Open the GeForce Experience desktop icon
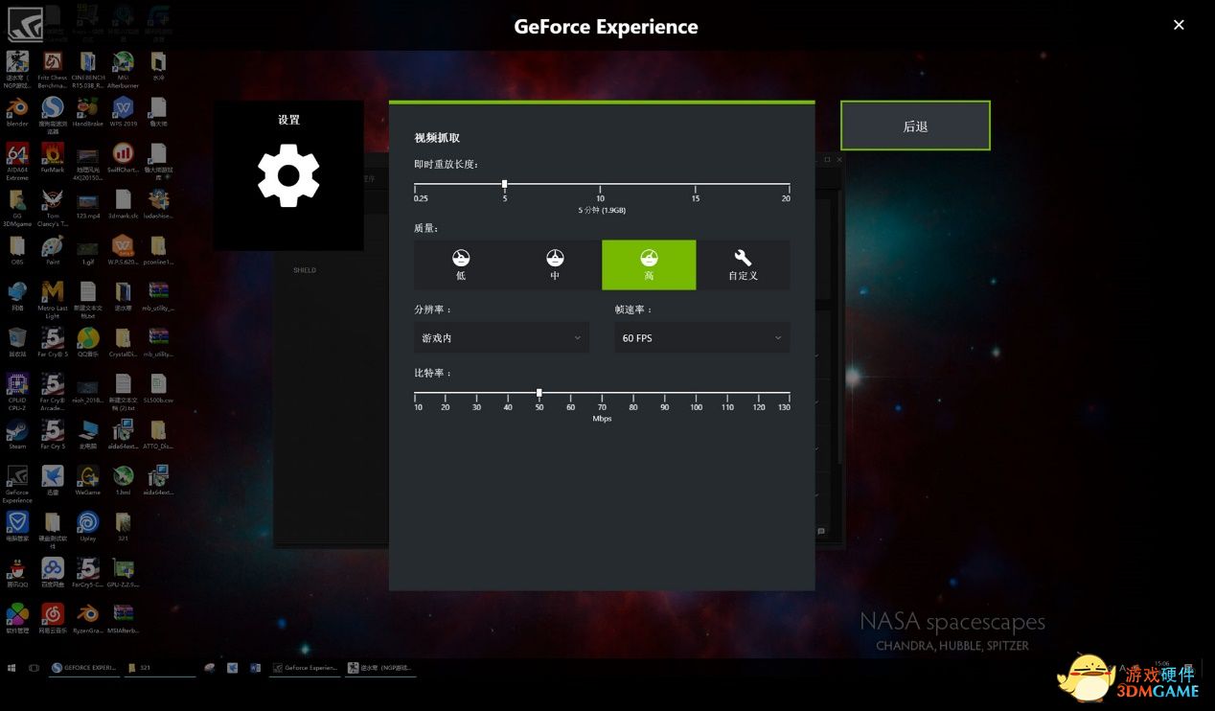This screenshot has width=1215, height=711. click(x=17, y=484)
